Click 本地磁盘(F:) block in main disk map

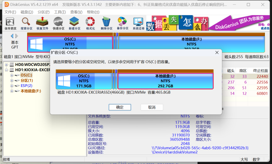tap(191, 42)
